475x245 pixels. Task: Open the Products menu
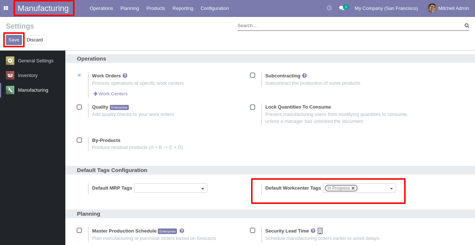point(156,8)
